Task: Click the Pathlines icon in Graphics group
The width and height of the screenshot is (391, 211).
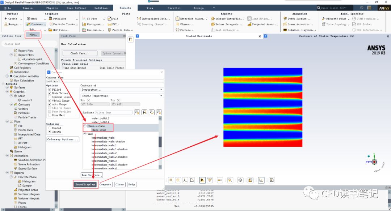Action: point(50,19)
